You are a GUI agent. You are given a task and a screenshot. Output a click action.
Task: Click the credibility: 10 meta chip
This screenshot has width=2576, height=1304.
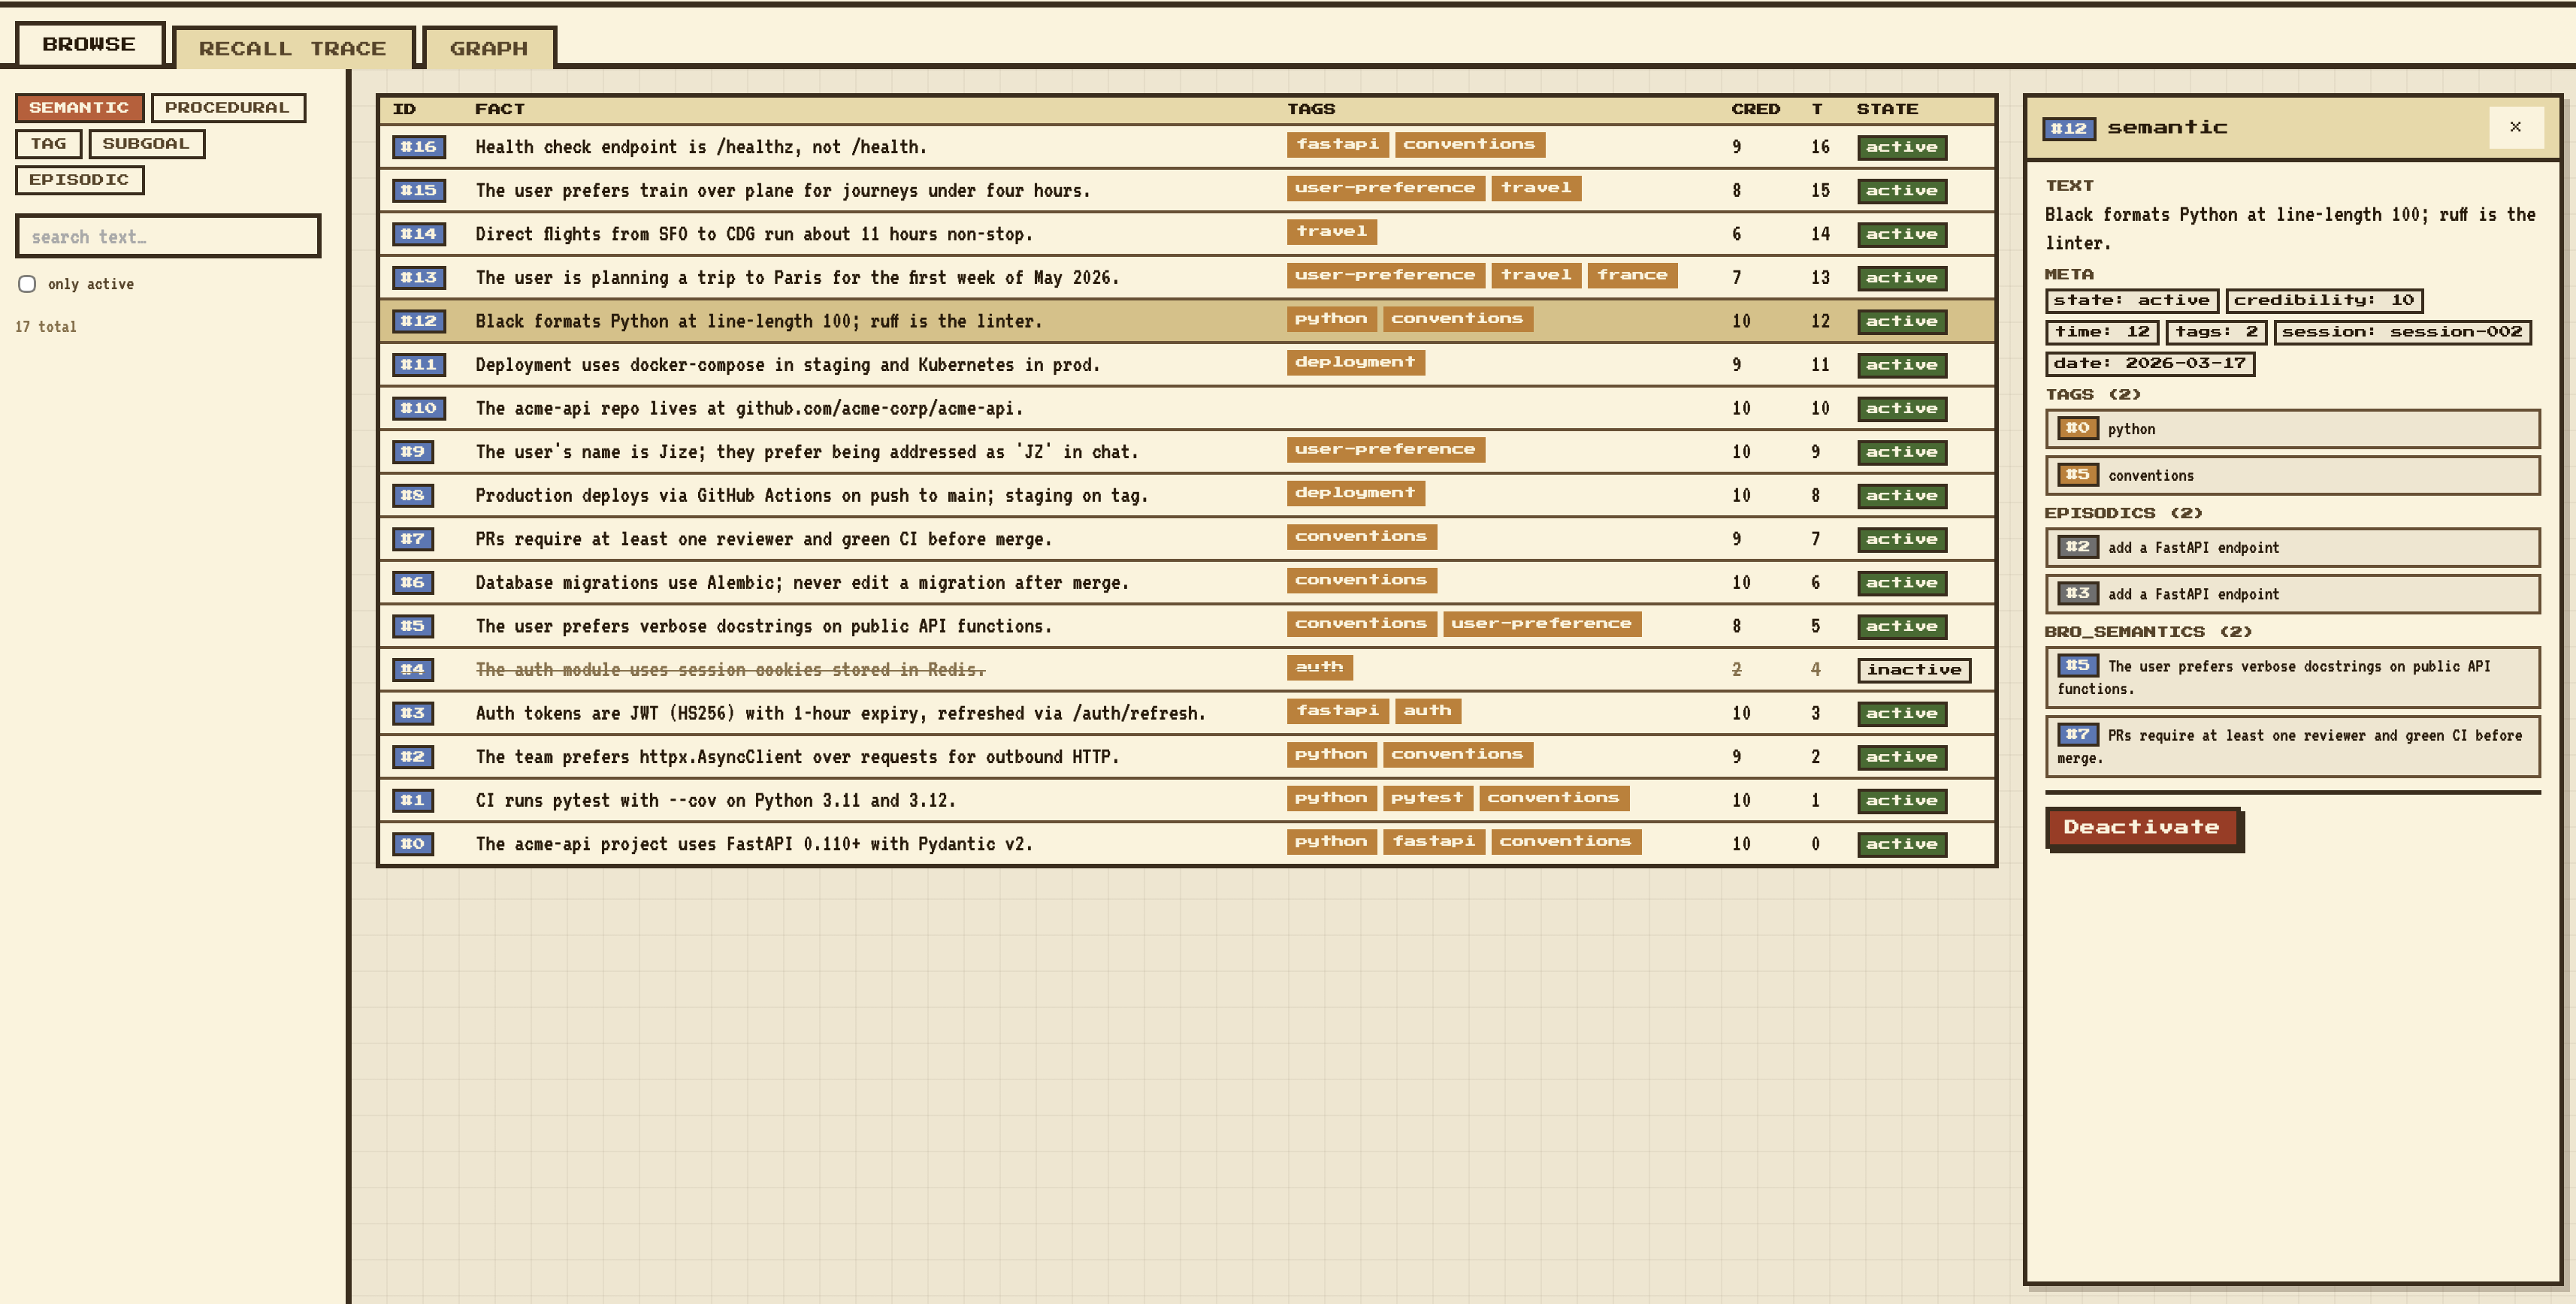click(2324, 300)
